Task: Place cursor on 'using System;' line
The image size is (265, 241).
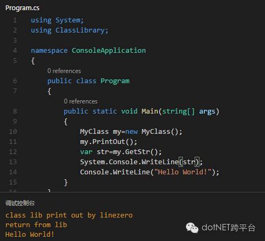Action: point(57,20)
